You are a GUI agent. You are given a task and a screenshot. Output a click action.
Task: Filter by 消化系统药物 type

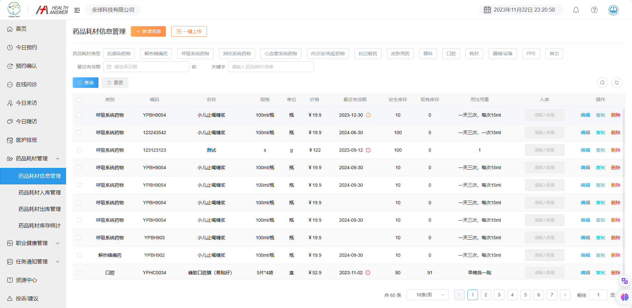[237, 54]
